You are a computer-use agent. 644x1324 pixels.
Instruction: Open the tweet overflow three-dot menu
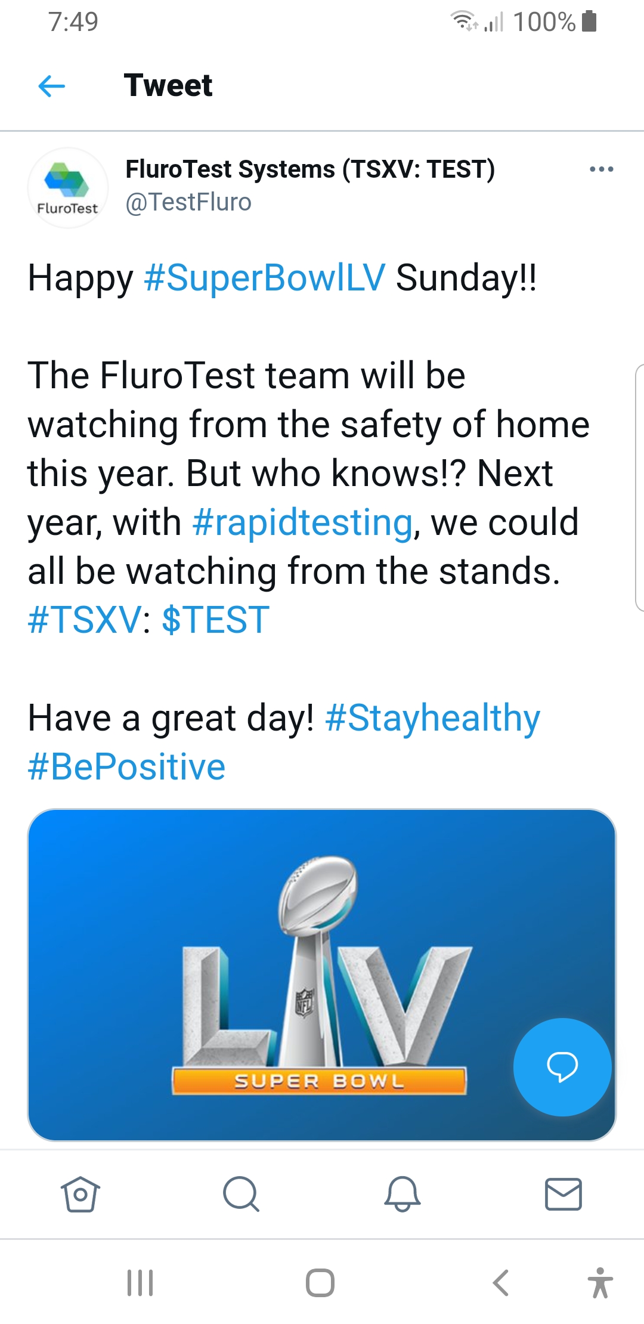coord(601,169)
